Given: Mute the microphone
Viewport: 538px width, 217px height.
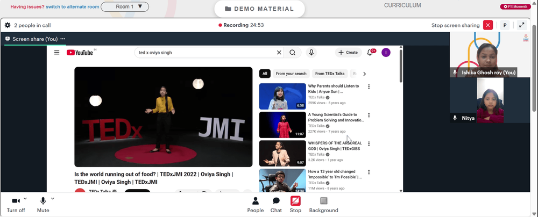Looking at the screenshot, I should click(x=43, y=205).
